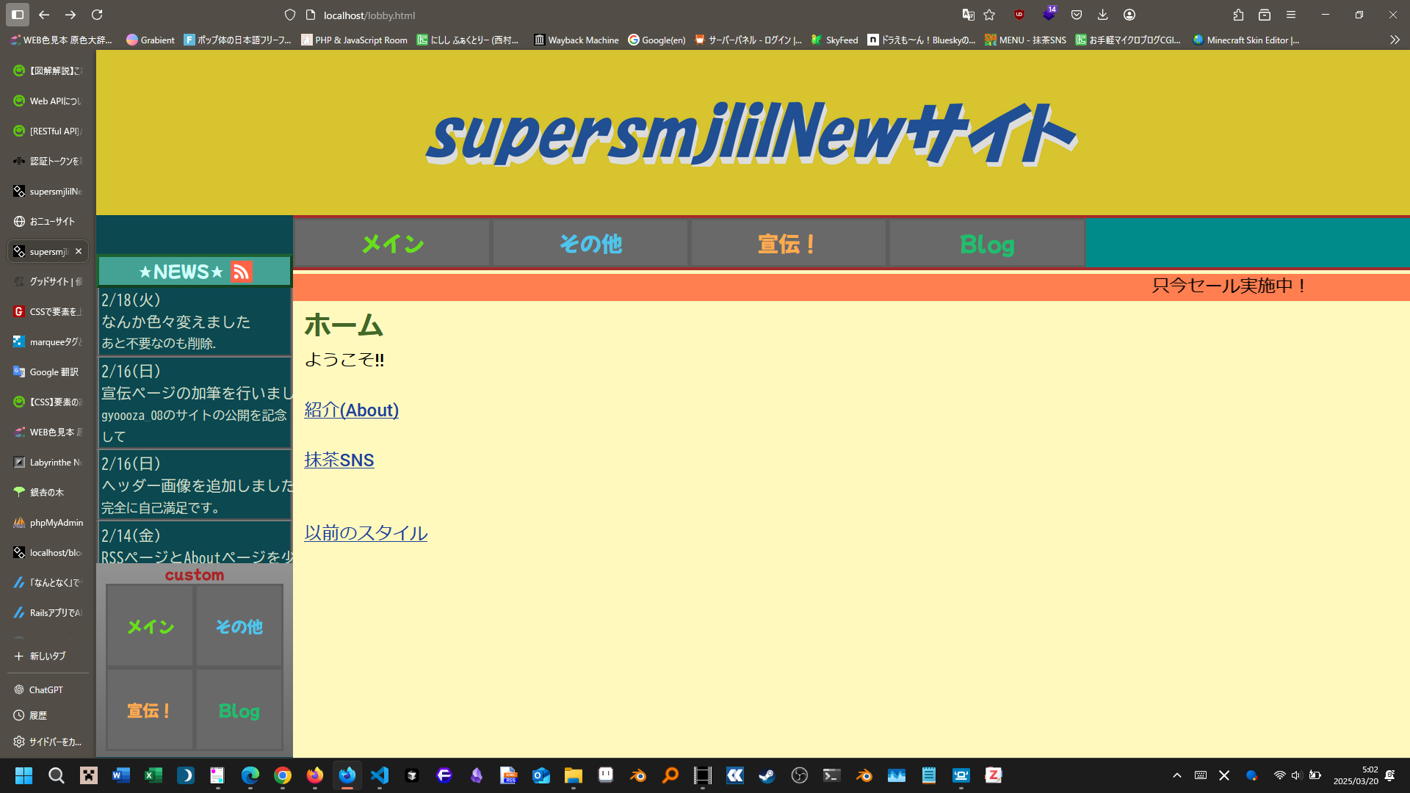Open the RSS feed icon beside NEWS

[x=240, y=272]
